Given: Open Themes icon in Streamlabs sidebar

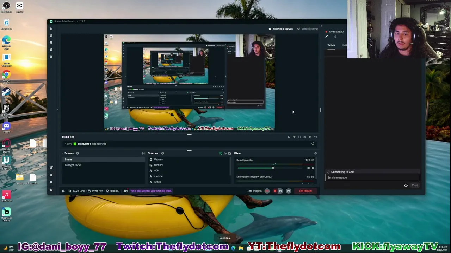Looking at the screenshot, I should click(x=51, y=35).
